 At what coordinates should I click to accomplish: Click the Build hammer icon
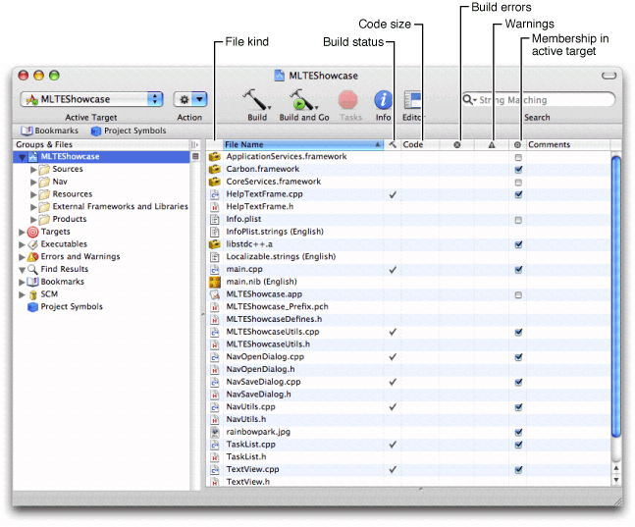256,99
